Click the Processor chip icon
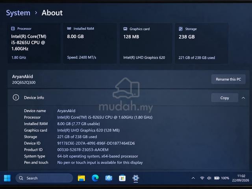Screen dimensions: 252x189 point(13,29)
